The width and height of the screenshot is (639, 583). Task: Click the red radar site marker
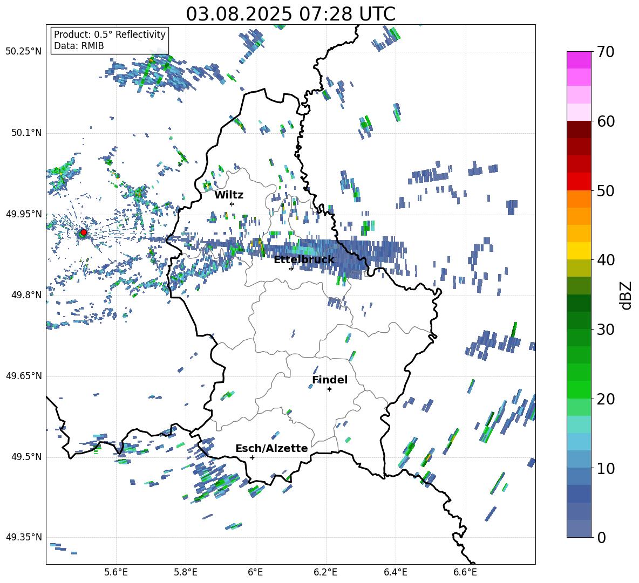[x=84, y=232]
